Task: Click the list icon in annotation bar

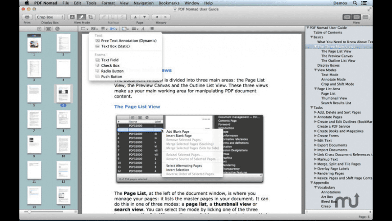Action: (152, 29)
